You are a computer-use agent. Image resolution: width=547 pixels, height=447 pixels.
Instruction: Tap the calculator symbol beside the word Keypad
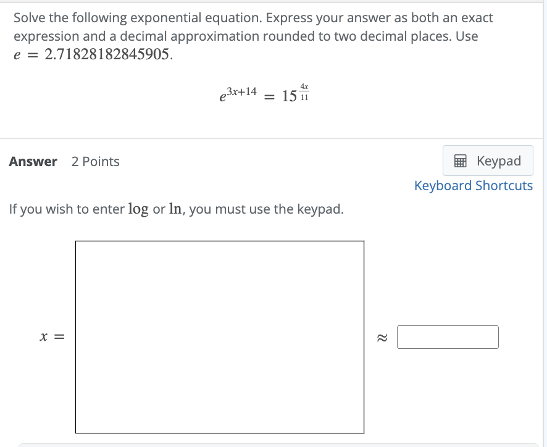coord(460,161)
